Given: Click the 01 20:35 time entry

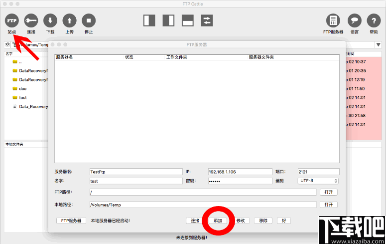Looking at the screenshot, I should [x=357, y=70].
